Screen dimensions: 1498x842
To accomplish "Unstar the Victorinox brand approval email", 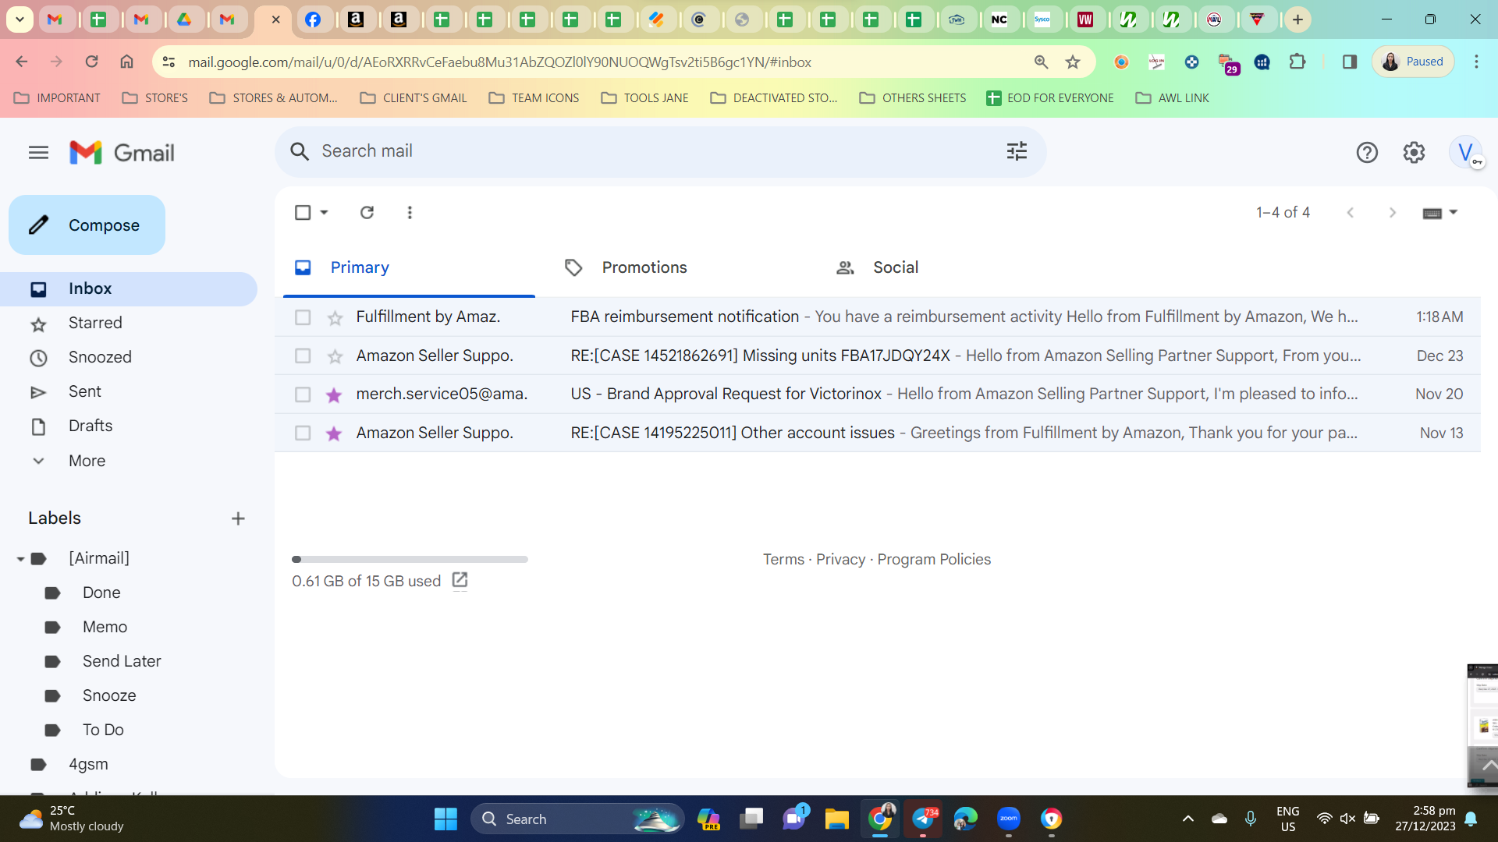I will (x=334, y=394).
